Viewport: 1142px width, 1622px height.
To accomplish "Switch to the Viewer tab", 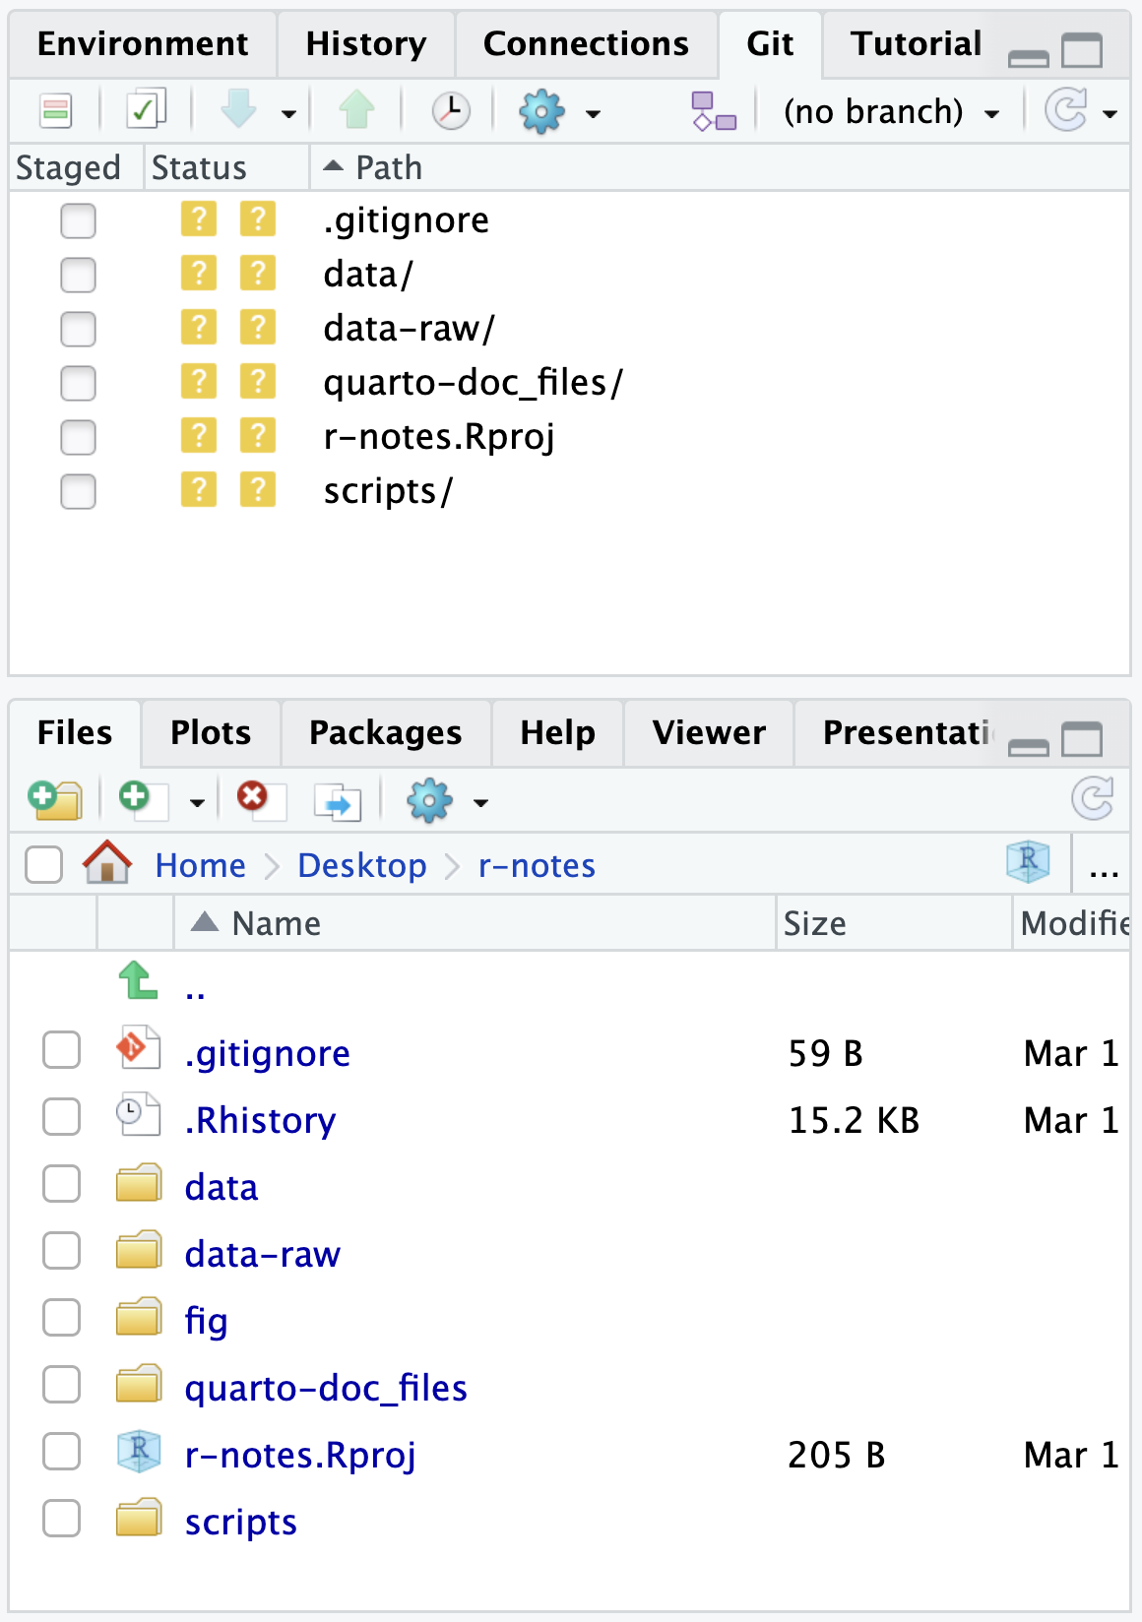I will point(709,732).
